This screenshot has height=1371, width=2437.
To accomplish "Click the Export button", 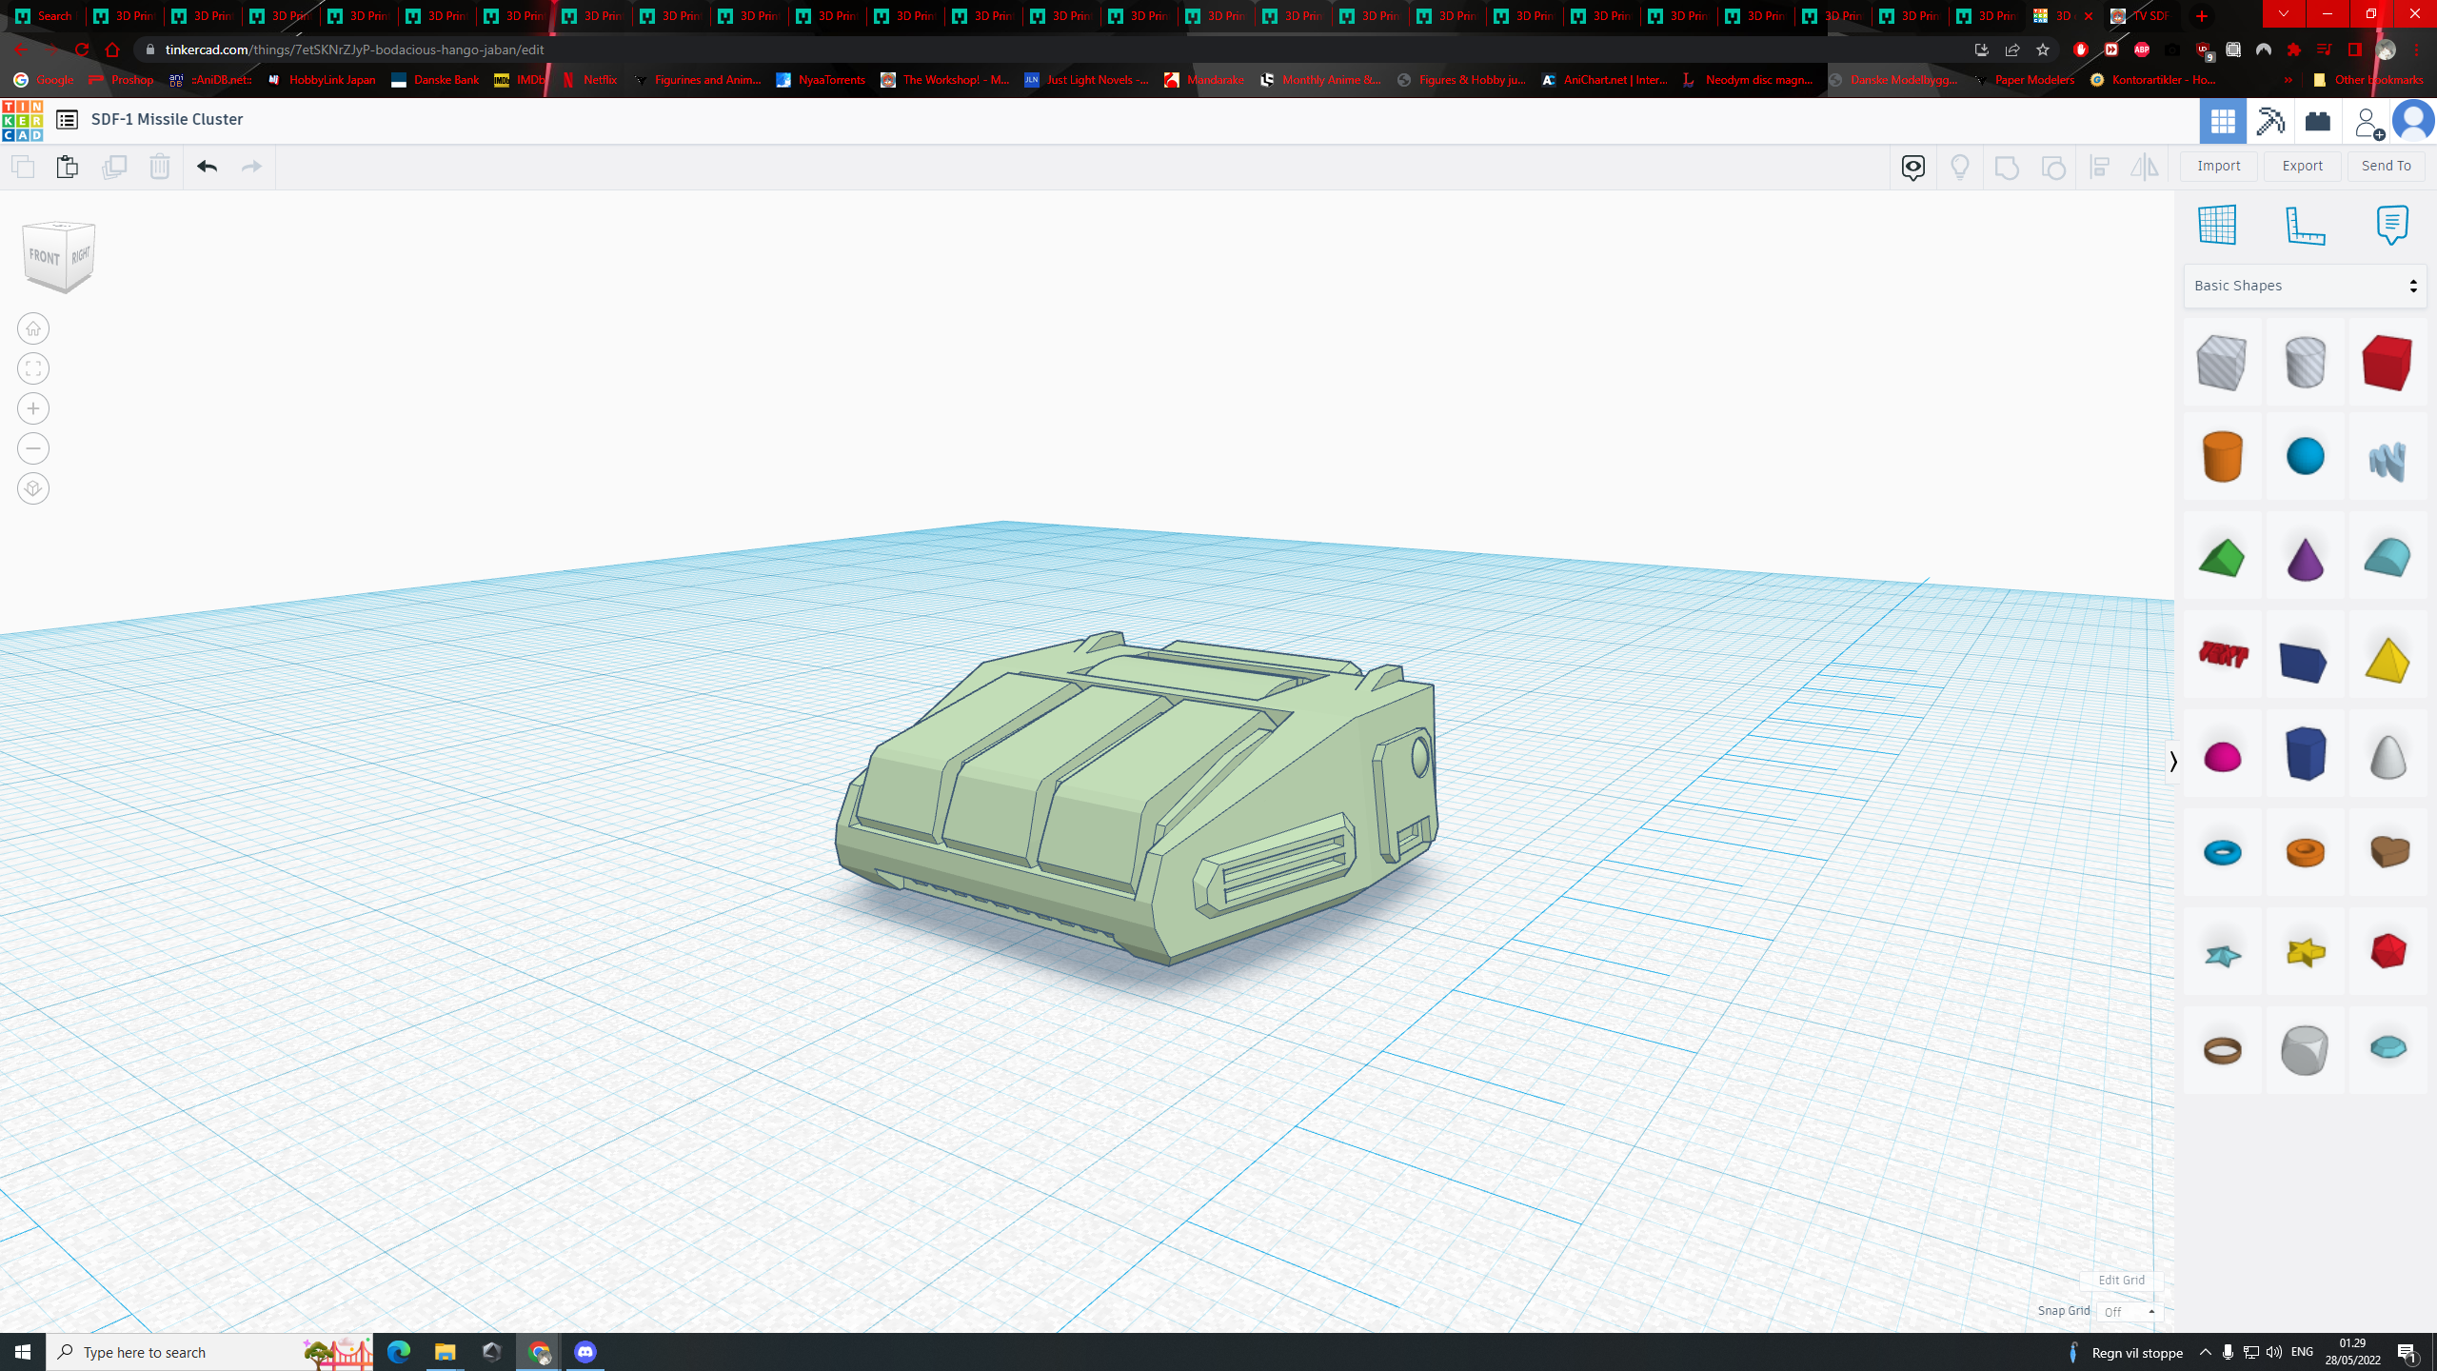I will [2302, 166].
